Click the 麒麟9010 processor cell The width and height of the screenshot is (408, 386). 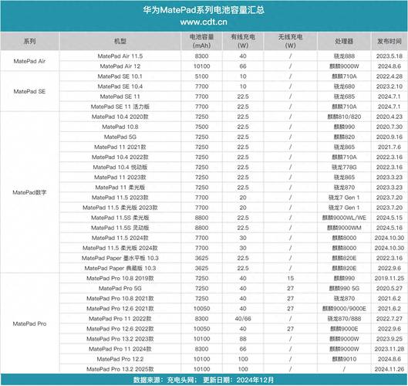click(x=344, y=359)
